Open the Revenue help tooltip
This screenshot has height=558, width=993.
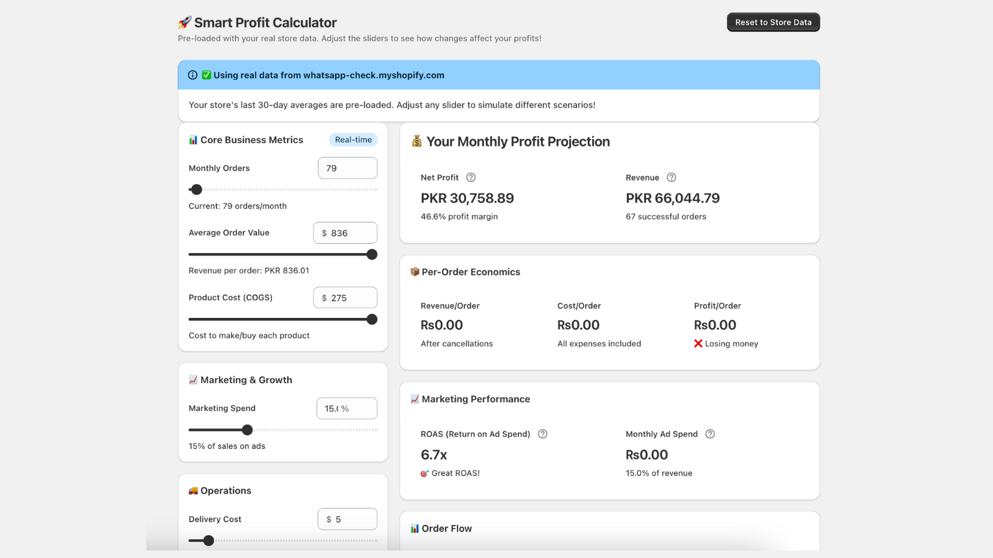(x=672, y=177)
